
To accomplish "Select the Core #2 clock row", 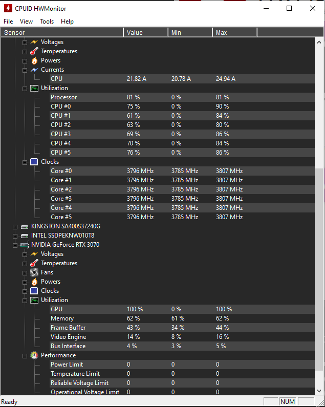I will [182, 189].
